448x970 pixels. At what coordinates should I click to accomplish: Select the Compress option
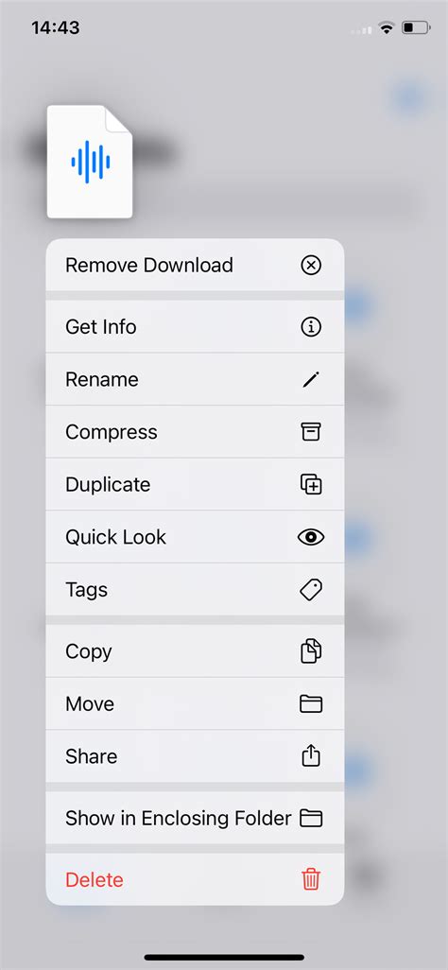[195, 432]
